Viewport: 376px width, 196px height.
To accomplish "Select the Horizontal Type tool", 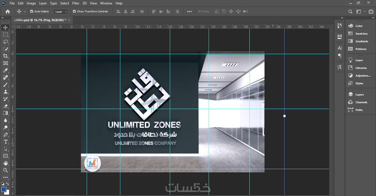I will (6, 142).
